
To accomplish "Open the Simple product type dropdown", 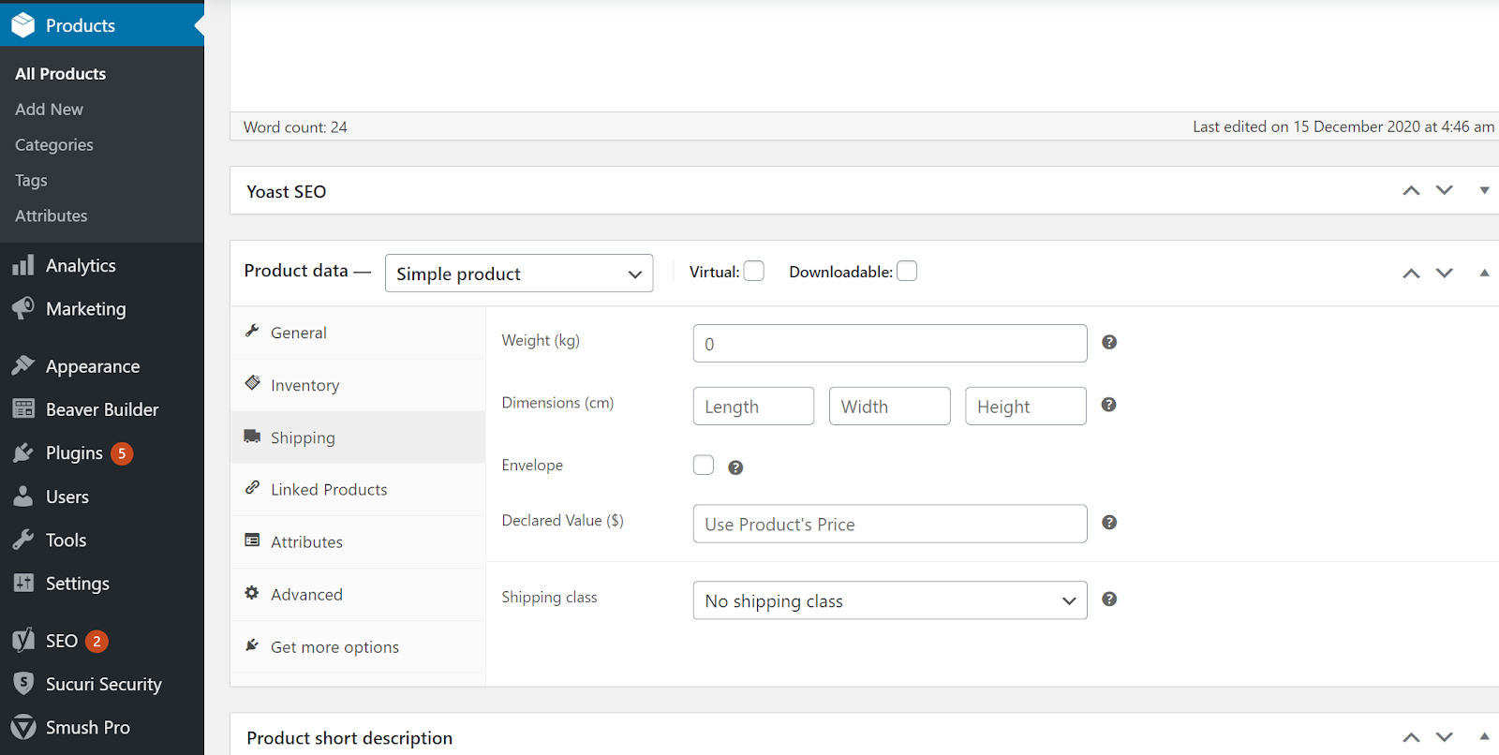I will pos(519,274).
